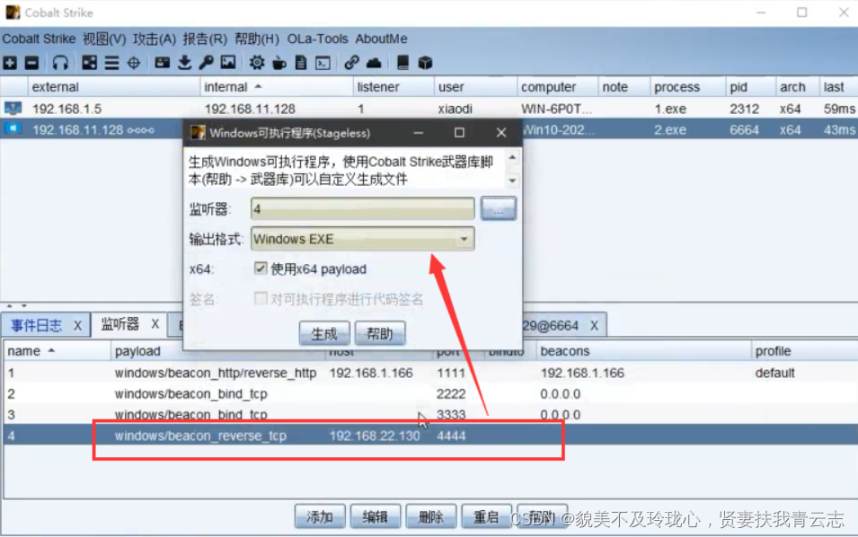
Task: Open the OLa-Tools menu
Action: tap(317, 39)
